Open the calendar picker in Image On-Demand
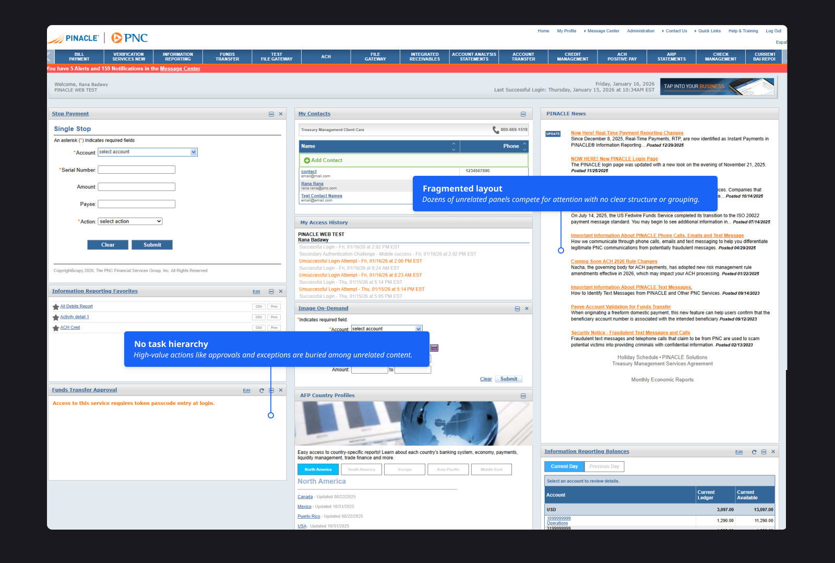The image size is (835, 563). point(434,348)
